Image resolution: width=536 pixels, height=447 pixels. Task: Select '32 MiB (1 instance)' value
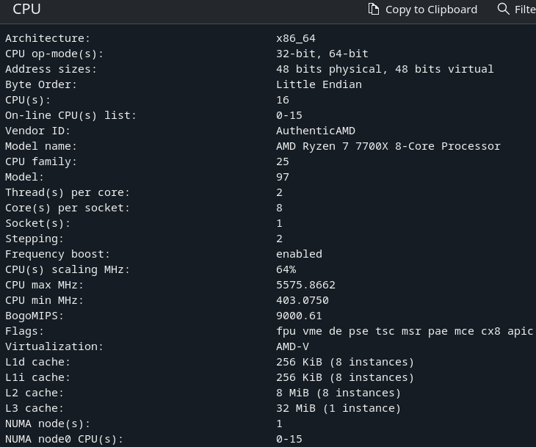click(338, 408)
